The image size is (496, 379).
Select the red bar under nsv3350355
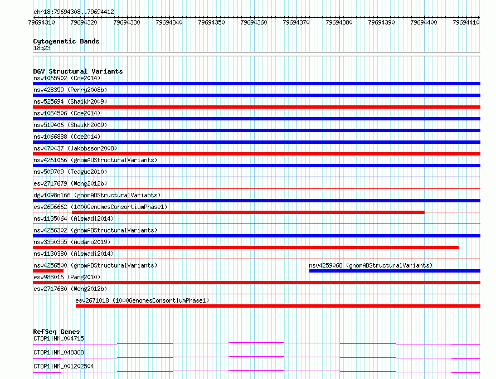(x=246, y=247)
